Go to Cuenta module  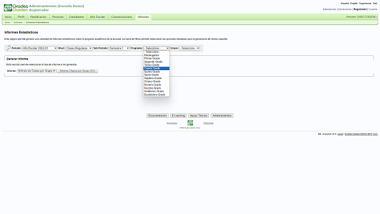pos(373,10)
